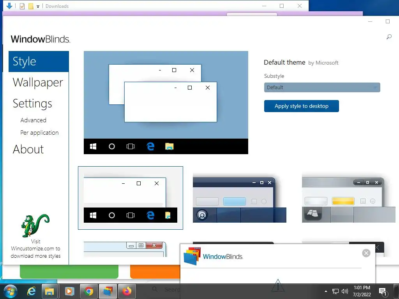Click Apply style to desktop button

301,106
